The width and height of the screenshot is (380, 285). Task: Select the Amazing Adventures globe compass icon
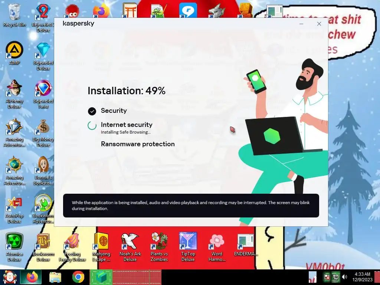14,165
